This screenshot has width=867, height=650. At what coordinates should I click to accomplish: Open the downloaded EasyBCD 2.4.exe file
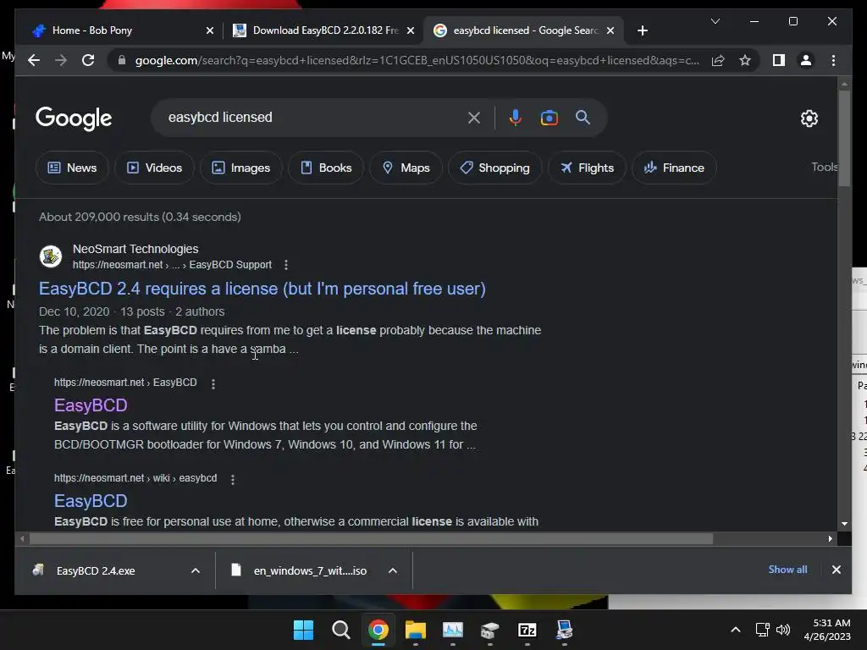coord(96,570)
